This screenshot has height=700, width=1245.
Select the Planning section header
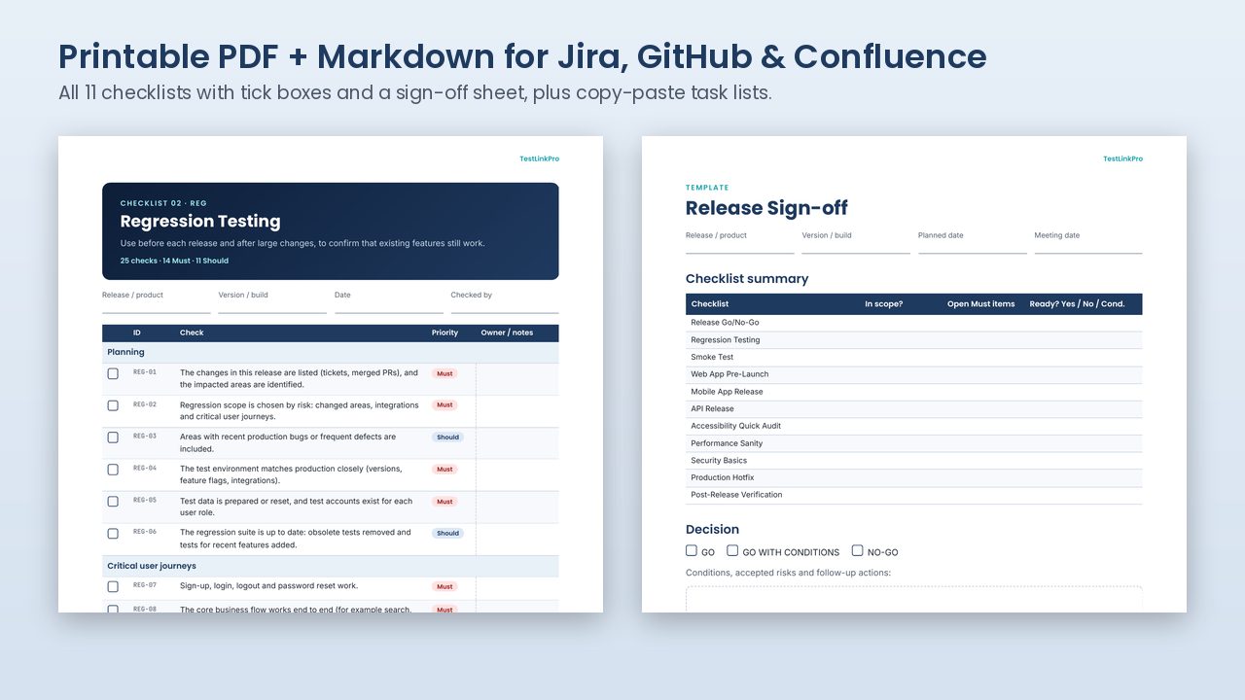click(331, 352)
